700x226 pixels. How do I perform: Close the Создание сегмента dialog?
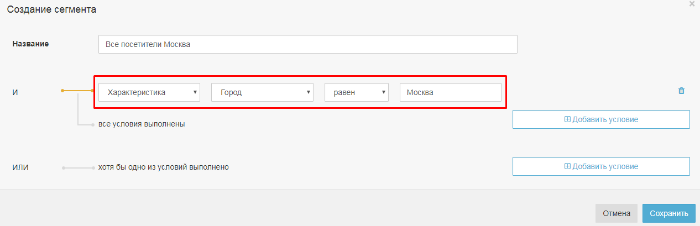coord(692,4)
